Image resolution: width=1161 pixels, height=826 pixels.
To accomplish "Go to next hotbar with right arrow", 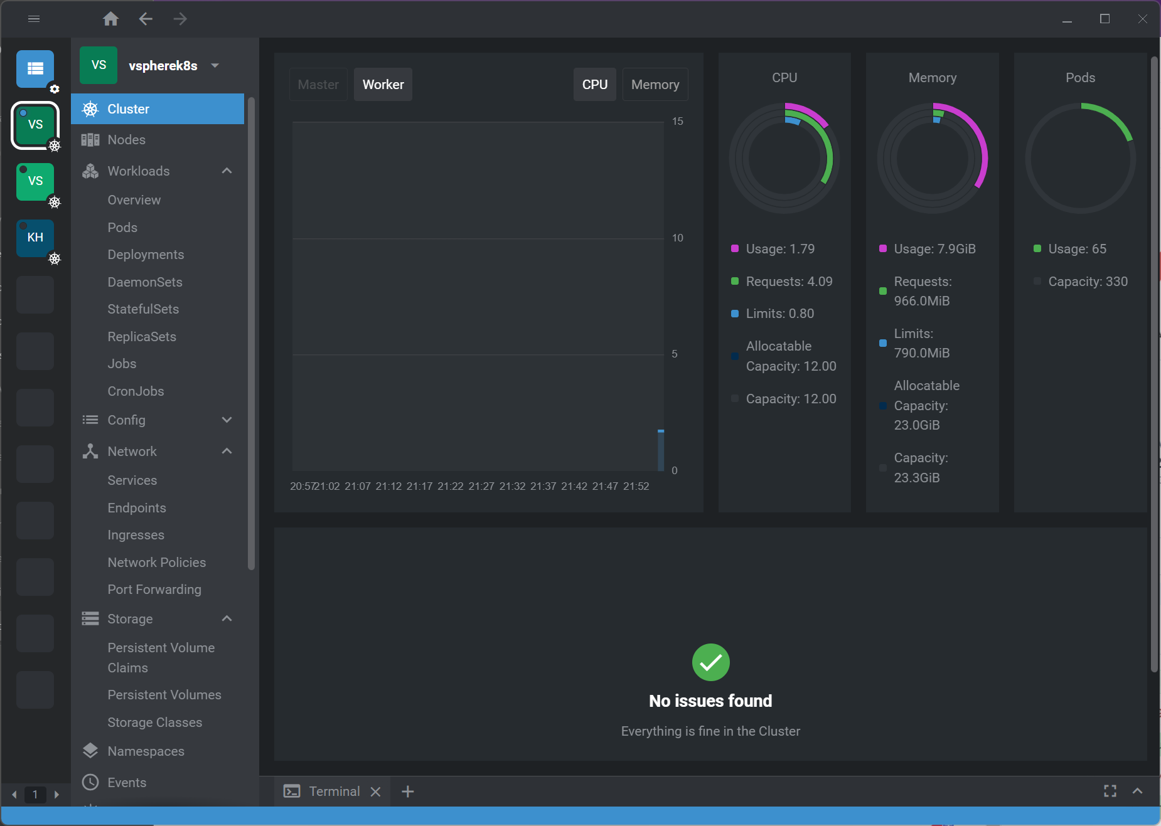I will tap(56, 795).
